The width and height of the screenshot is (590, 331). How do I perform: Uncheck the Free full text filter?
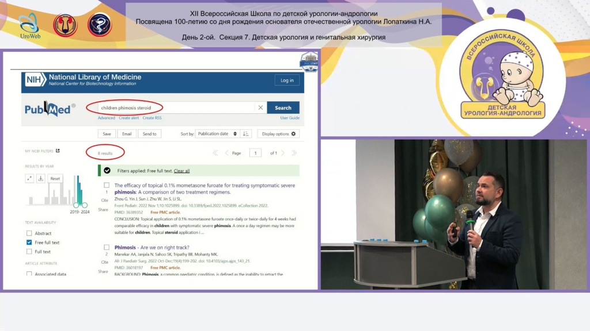[29, 243]
